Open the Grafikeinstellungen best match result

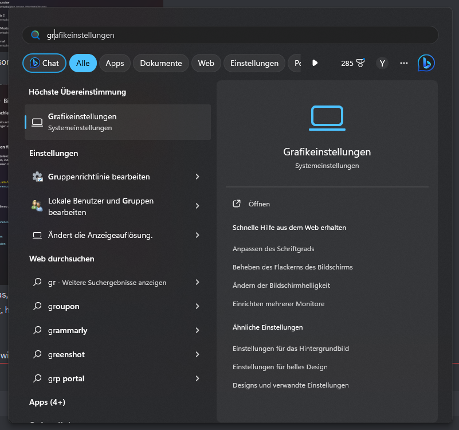pyautogui.click(x=117, y=122)
